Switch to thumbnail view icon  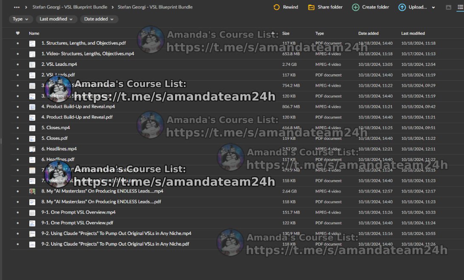click(x=448, y=7)
